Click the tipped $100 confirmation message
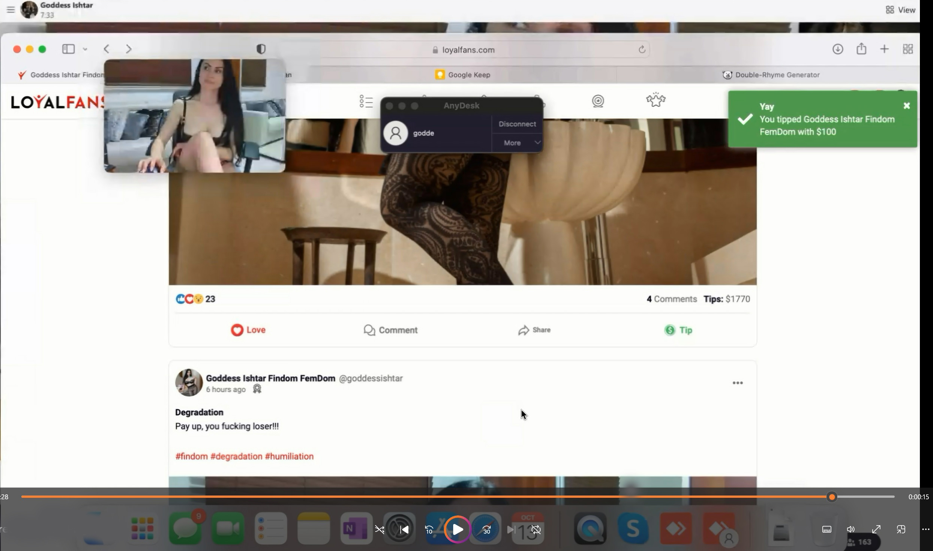 827,126
